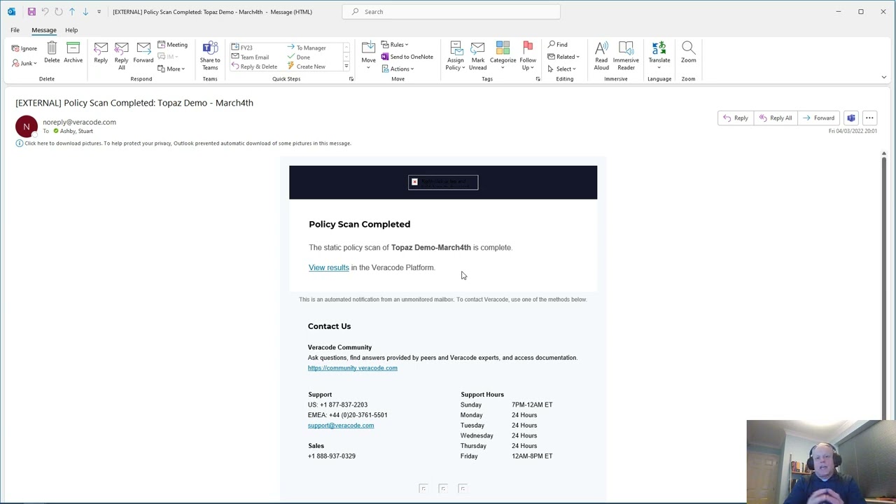Screen dimensions: 896x504
Task: Open the Help tab
Action: click(71, 30)
